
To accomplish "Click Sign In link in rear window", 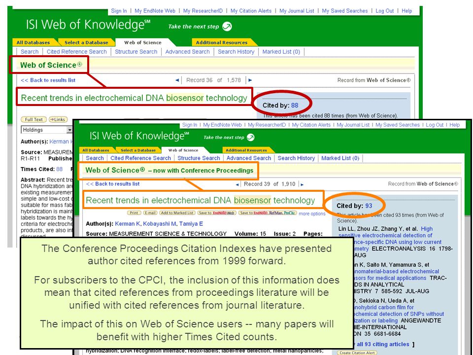I will 119,11.
